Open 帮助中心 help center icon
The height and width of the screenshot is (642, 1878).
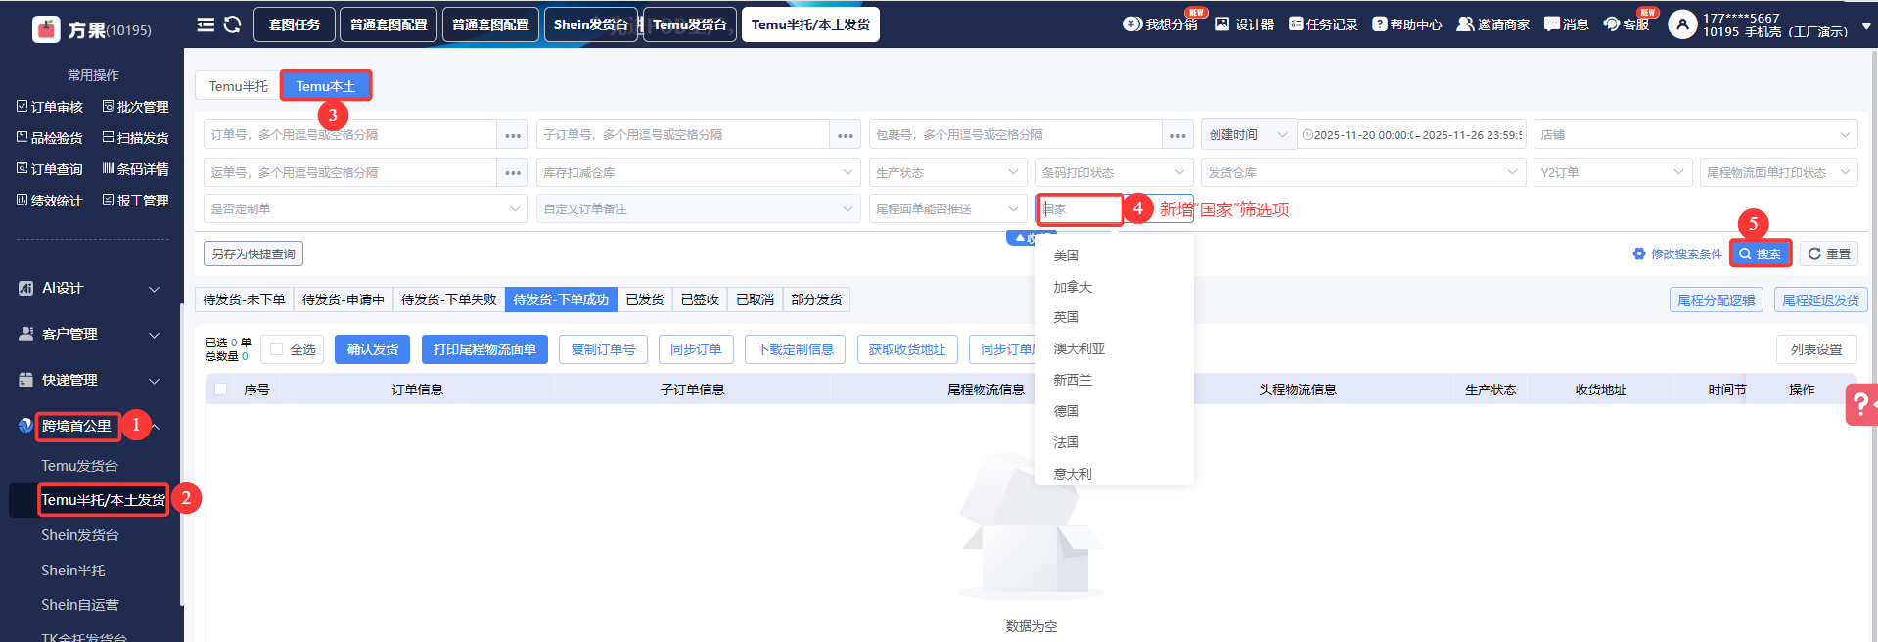point(1406,24)
